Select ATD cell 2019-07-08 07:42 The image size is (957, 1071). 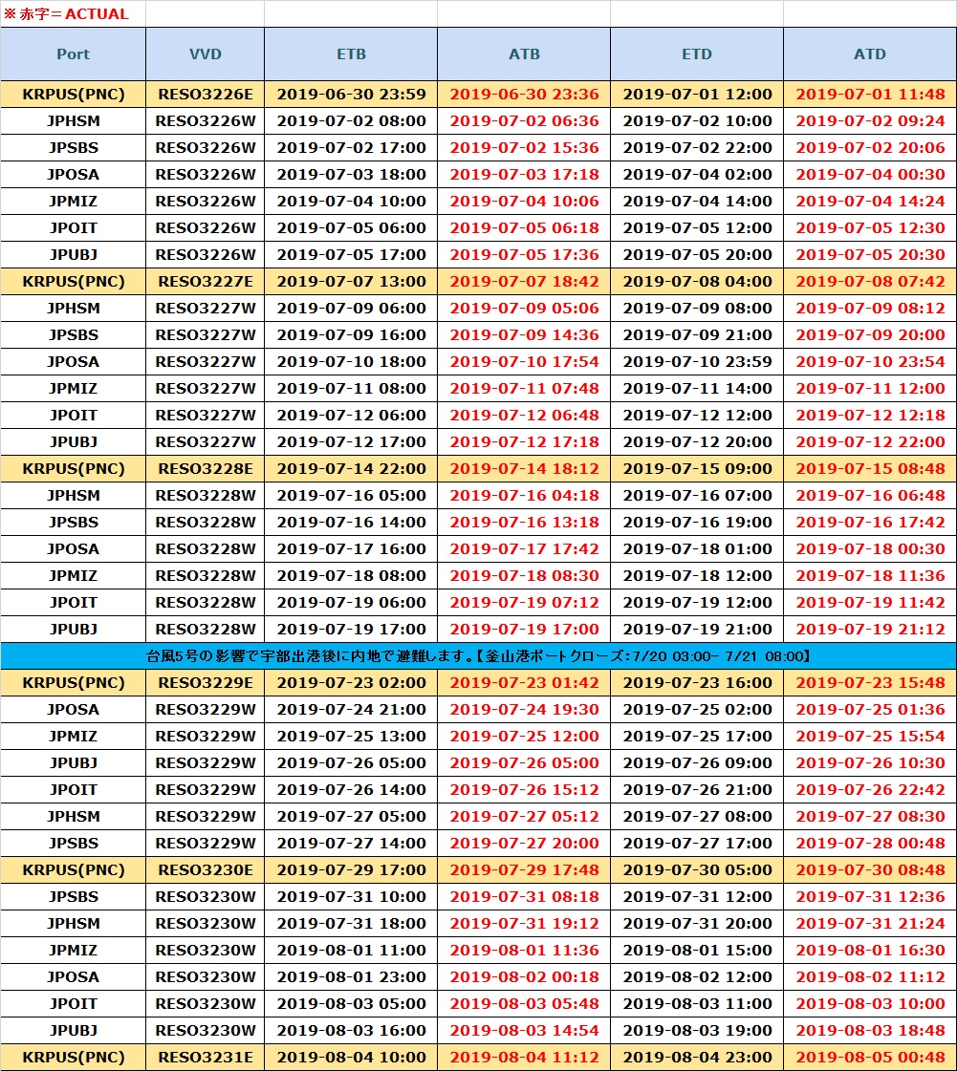coord(869,282)
